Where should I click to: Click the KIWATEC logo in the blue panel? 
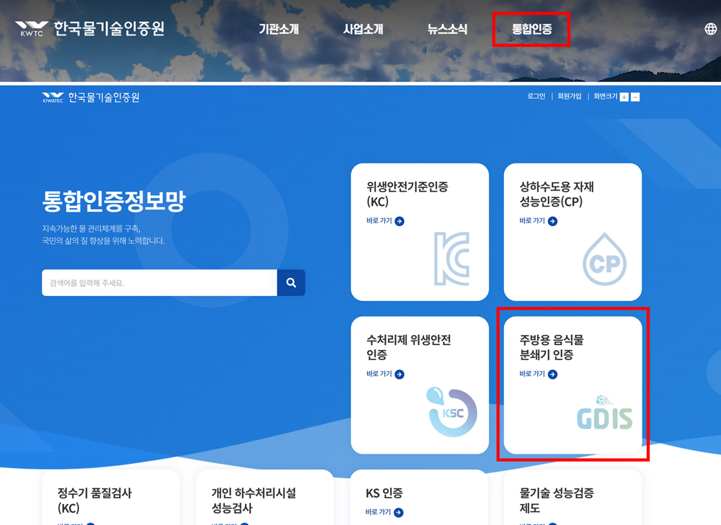click(x=91, y=97)
